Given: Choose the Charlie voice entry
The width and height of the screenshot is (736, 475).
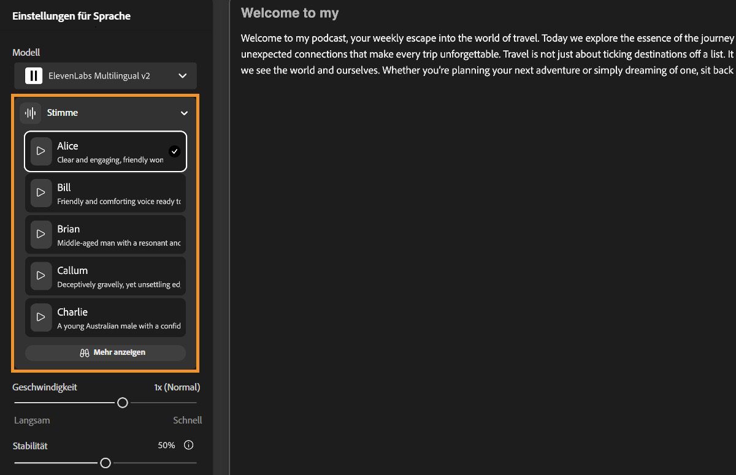Looking at the screenshot, I should tap(117, 317).
